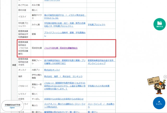Open 宇和海水産物の生産・加工 宇和島プロジェクト link
This screenshot has height=113, width=167.
point(65,25)
